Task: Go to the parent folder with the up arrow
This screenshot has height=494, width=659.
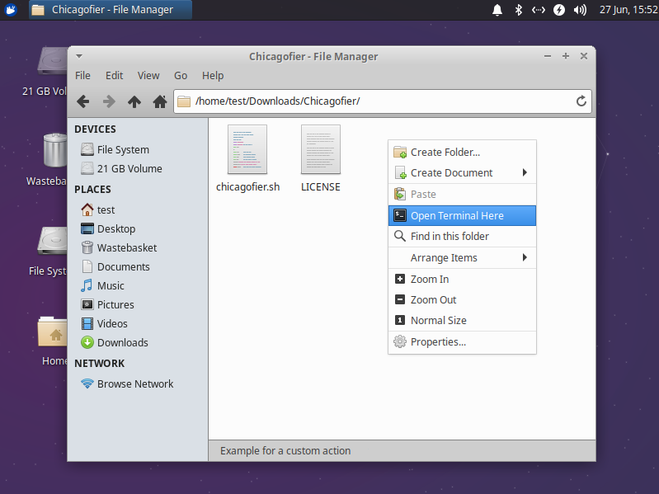Action: (134, 101)
